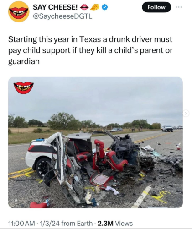The width and height of the screenshot is (192, 229).
Task: Open the three-dot more options menu
Action: [180, 7]
